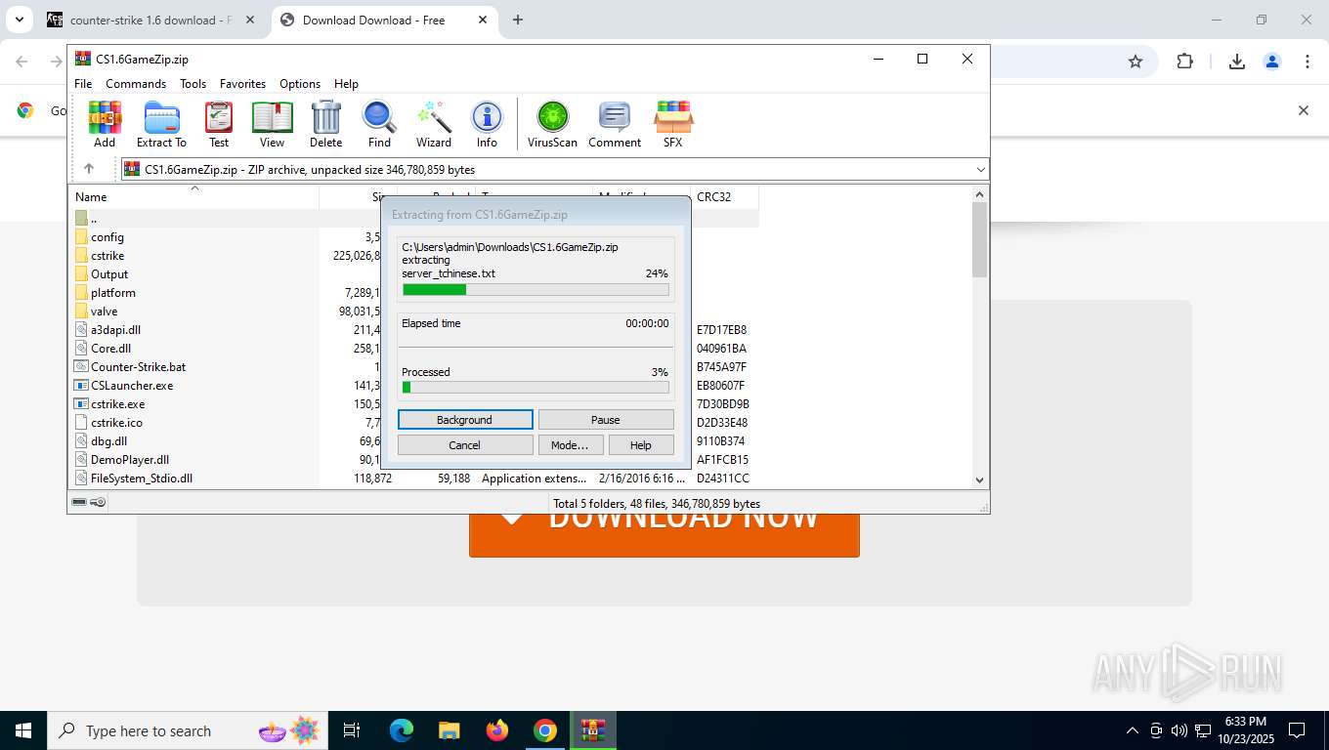The height and width of the screenshot is (750, 1329).
Task: Launch the Wizard wand icon
Action: click(x=434, y=124)
